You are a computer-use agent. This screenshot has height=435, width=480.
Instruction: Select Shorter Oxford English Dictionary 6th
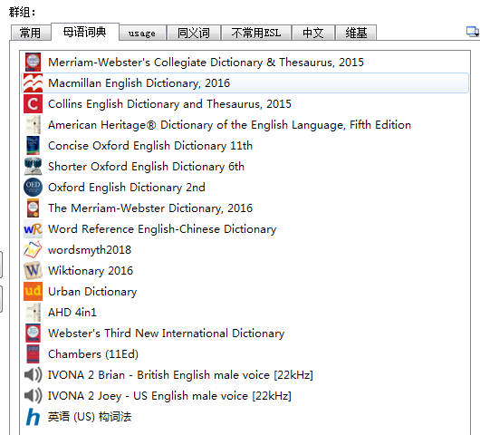[x=245, y=167]
